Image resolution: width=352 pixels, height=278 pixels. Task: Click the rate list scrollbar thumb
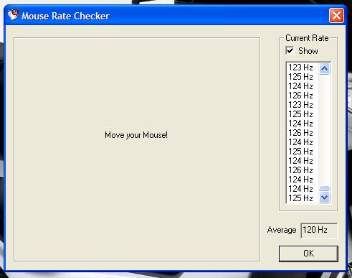click(x=324, y=188)
